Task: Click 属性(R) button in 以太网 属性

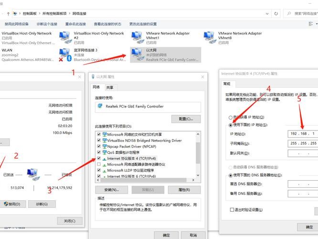Action: pyautogui.click(x=184, y=190)
